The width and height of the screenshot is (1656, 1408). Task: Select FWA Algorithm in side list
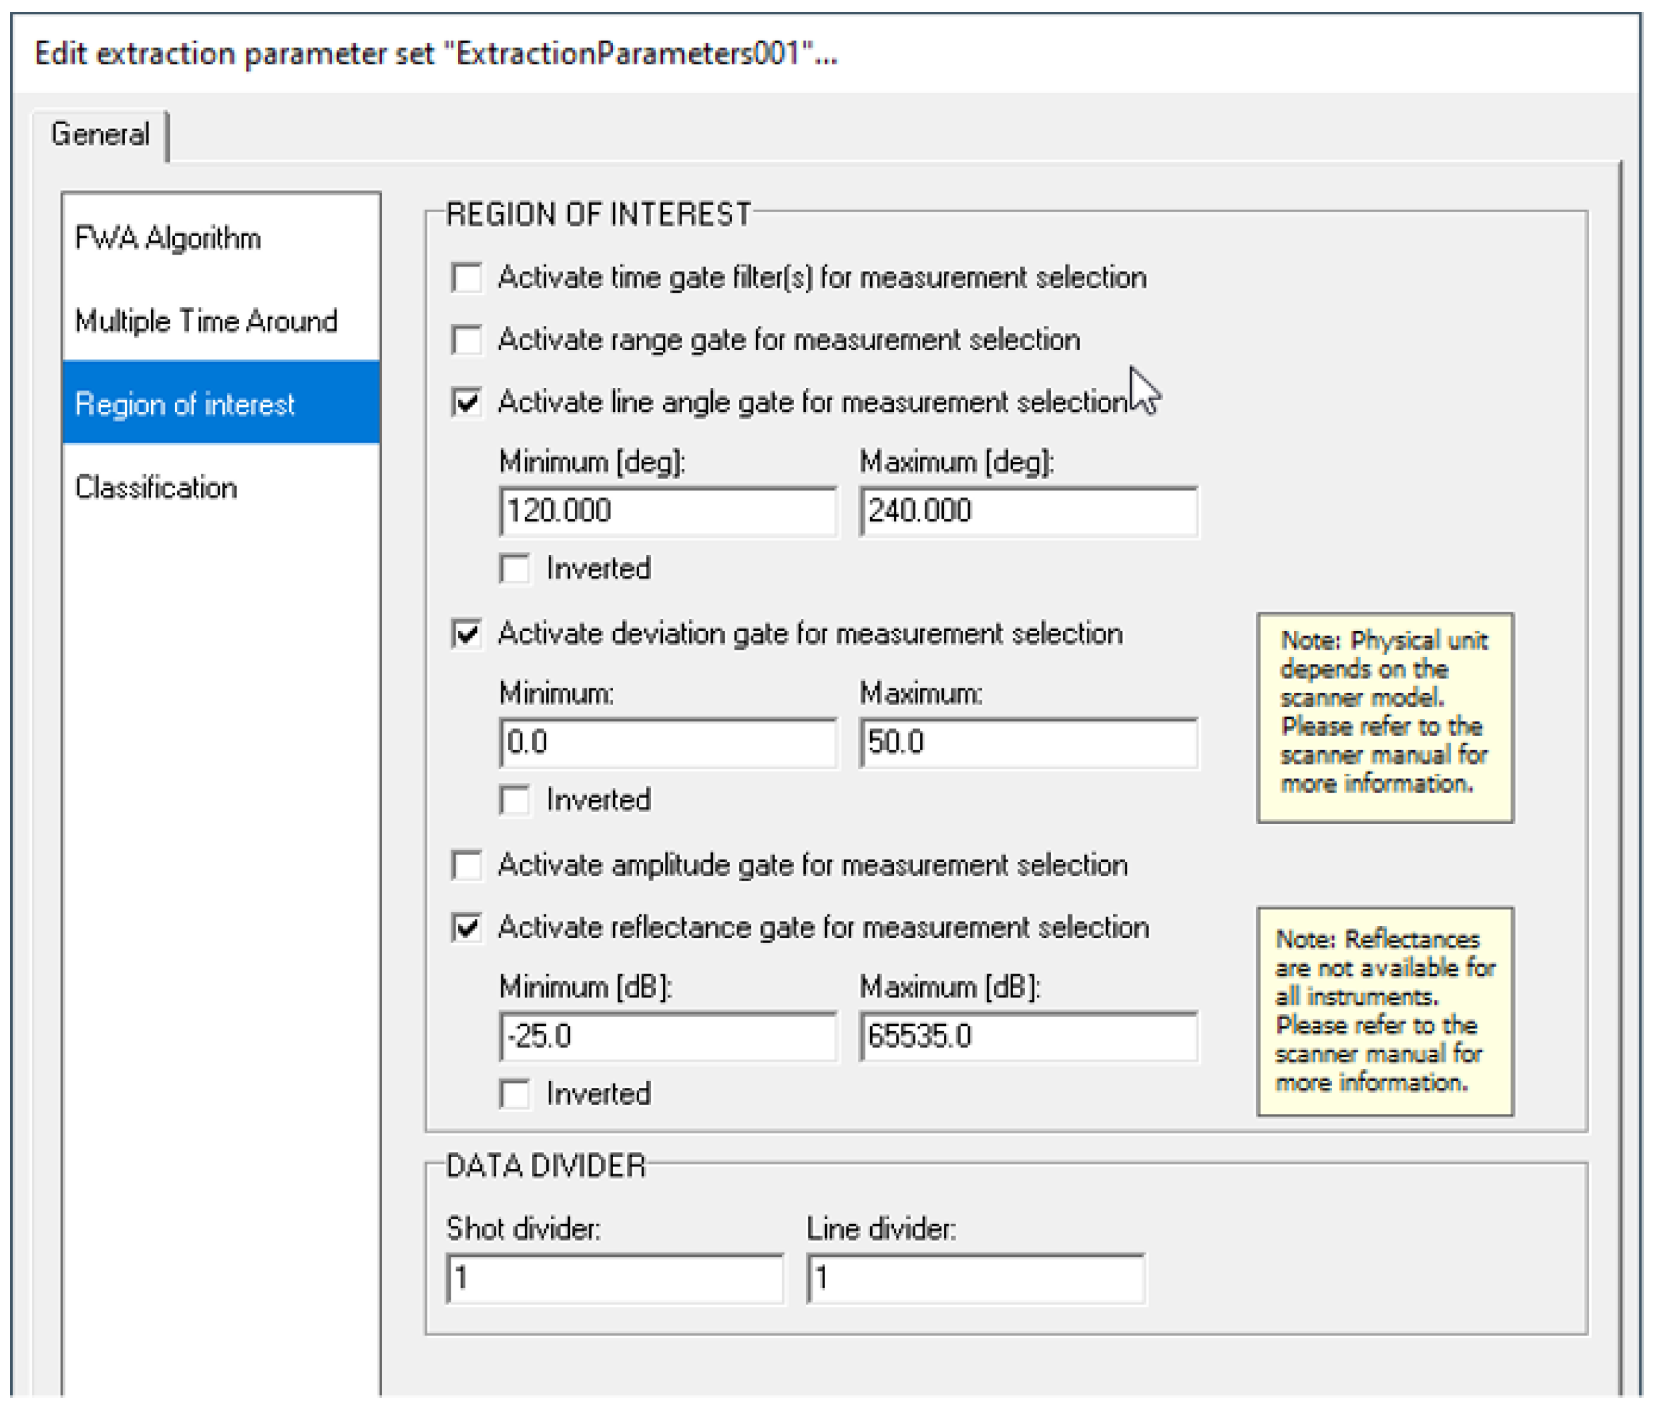tap(167, 238)
